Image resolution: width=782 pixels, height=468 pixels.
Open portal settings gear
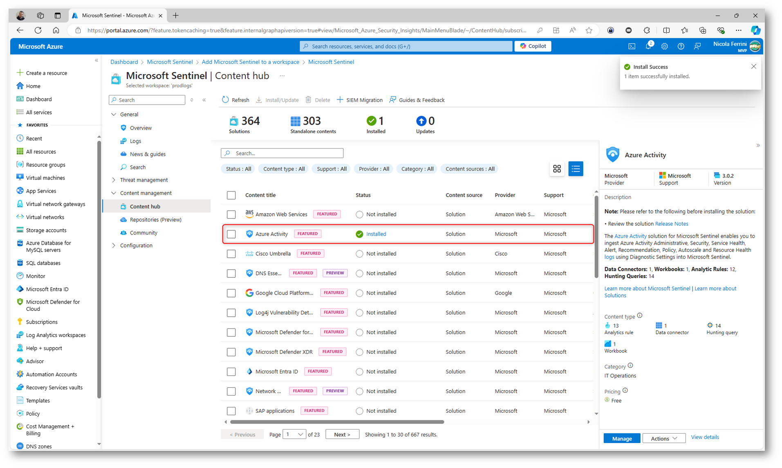pos(665,46)
